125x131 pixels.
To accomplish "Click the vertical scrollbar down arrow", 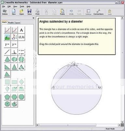I will coord(122,122).
